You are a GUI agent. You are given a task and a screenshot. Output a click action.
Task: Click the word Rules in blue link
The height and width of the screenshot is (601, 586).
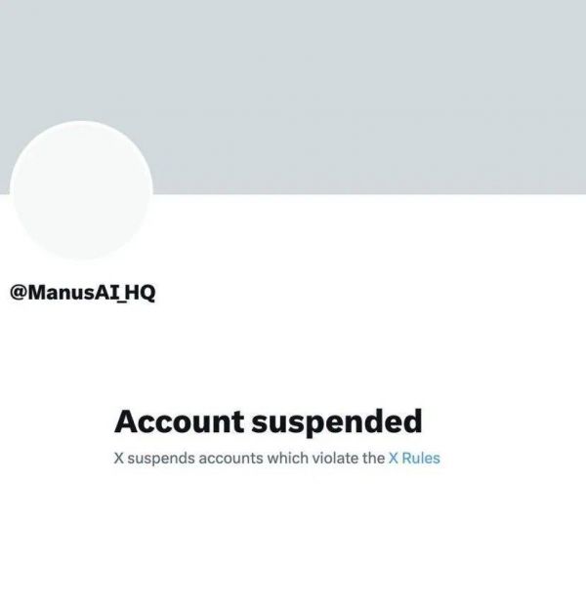421,458
